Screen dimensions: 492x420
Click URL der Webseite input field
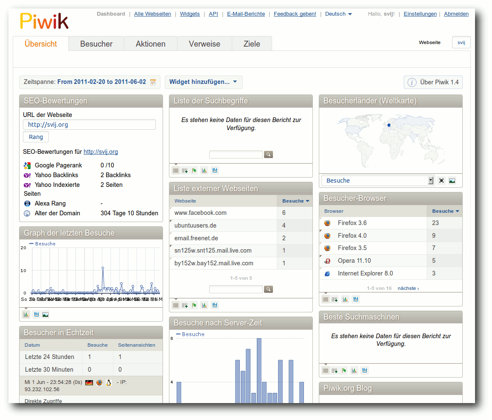pos(90,124)
